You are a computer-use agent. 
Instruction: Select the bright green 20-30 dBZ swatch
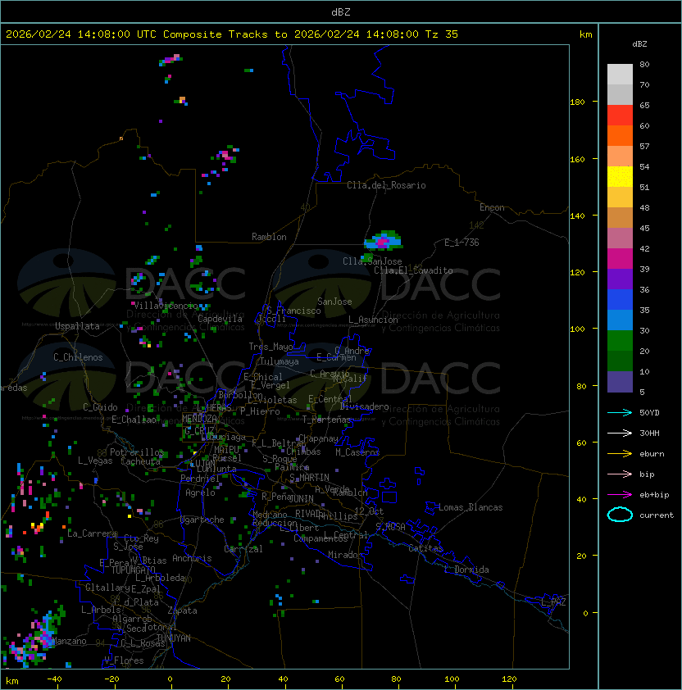(620, 341)
